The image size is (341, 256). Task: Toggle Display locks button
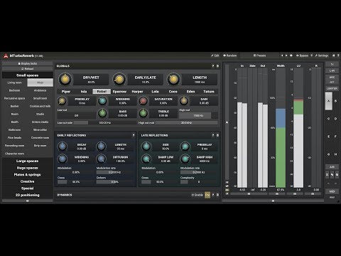click(28, 63)
